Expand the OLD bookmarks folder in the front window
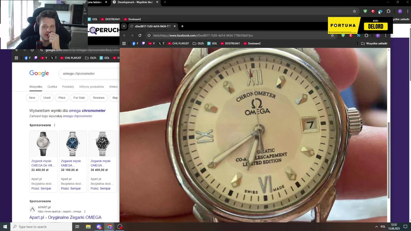This screenshot has width=411, height=231. (x=198, y=43)
